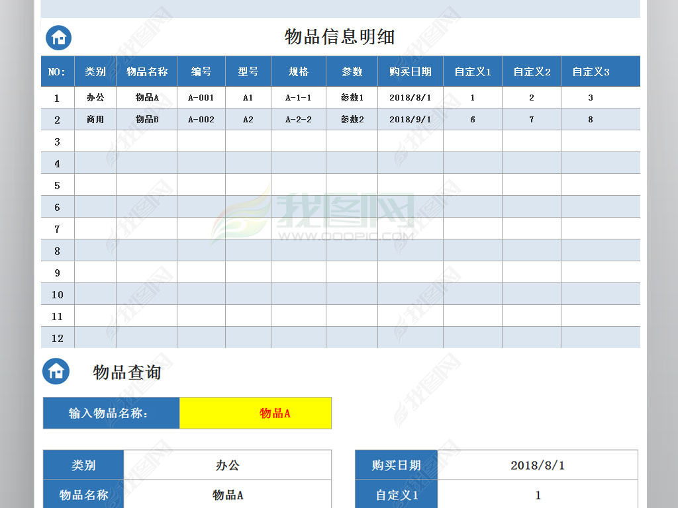Open the 型号 column header
This screenshot has height=508, width=678.
pos(248,71)
